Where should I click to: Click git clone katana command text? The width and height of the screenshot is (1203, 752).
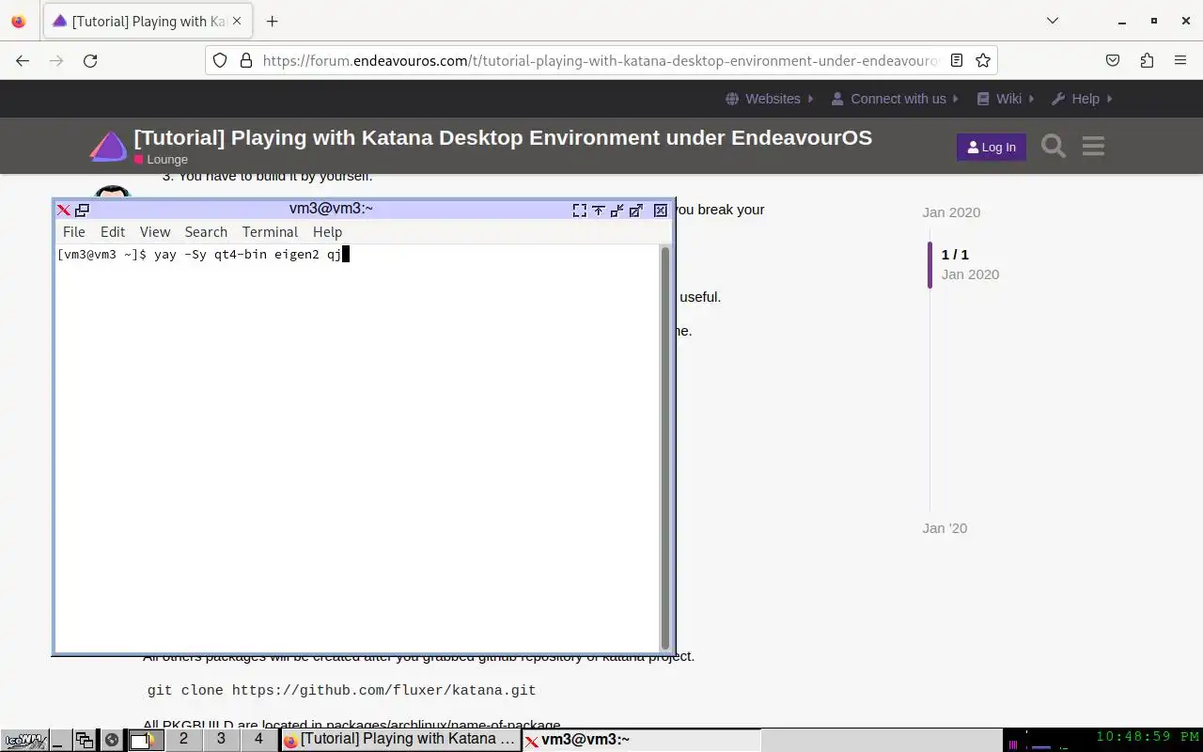pos(341,690)
